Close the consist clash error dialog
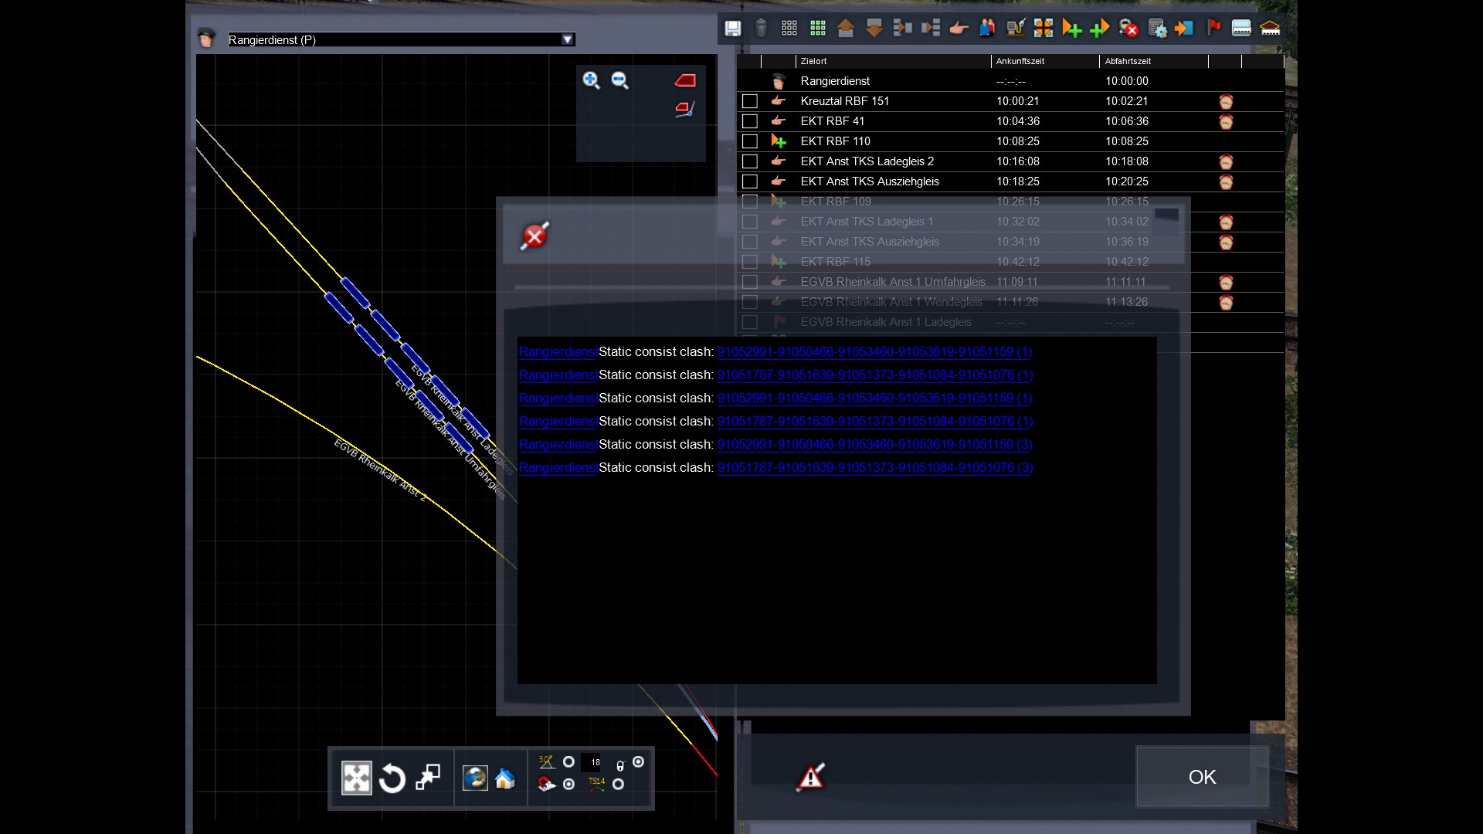This screenshot has width=1483, height=834. tap(534, 236)
